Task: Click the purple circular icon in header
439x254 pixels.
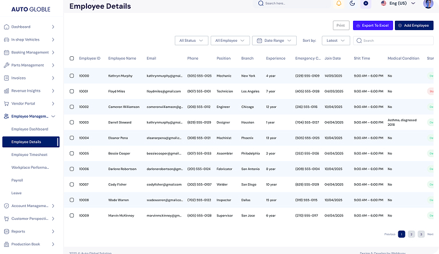Action: pyautogui.click(x=366, y=3)
